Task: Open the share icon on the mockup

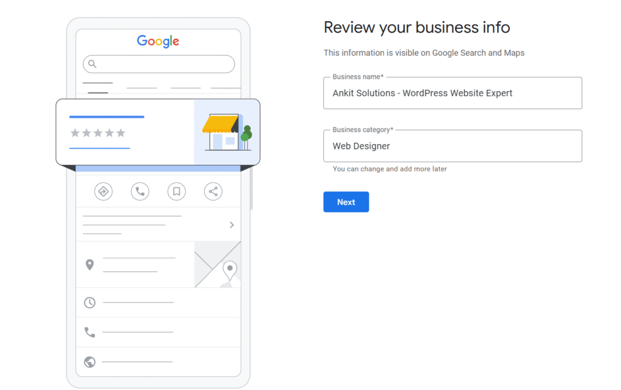Action: coord(213,191)
